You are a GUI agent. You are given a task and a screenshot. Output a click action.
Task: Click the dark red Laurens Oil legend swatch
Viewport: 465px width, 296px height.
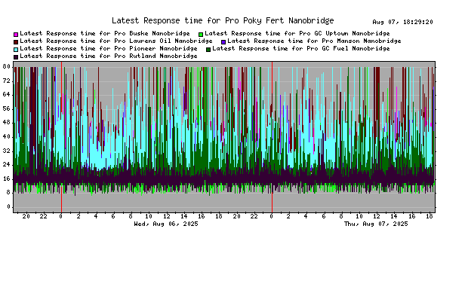(16, 42)
